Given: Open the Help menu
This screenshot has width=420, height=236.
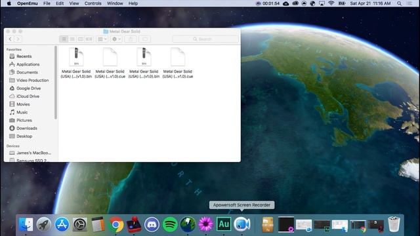Looking at the screenshot, I should pyautogui.click(x=133, y=3).
